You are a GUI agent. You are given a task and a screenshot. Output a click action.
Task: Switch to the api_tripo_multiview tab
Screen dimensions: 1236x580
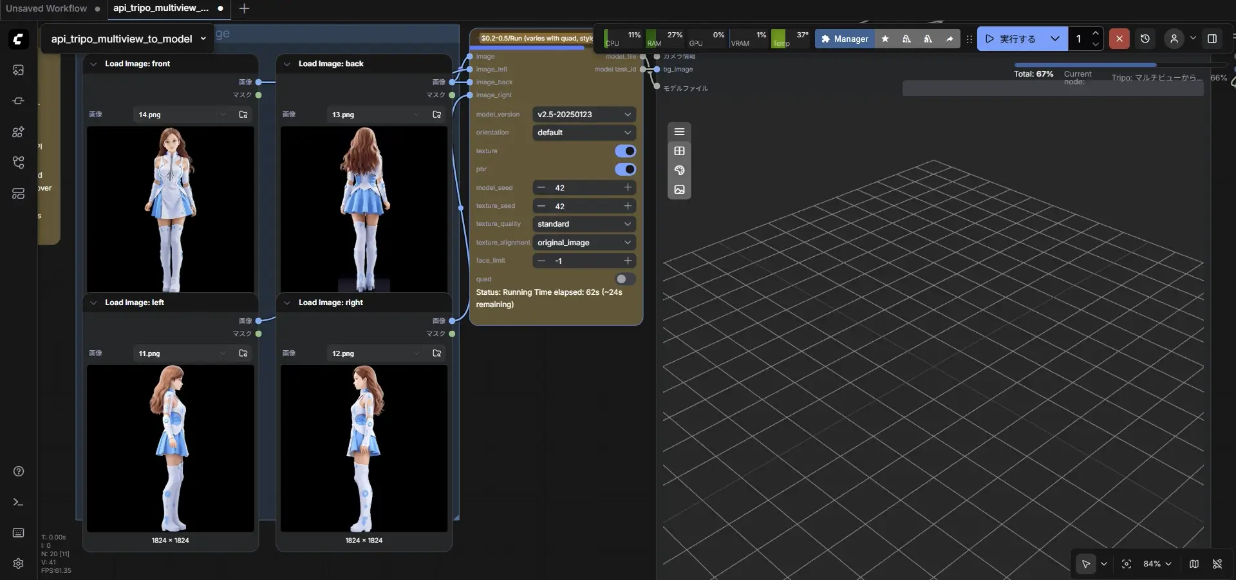click(160, 8)
